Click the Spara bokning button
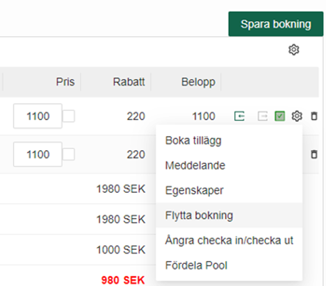 [276, 24]
